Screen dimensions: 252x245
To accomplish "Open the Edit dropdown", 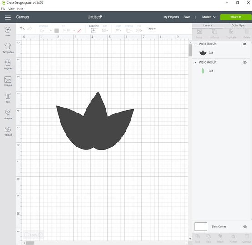I will point(105,30).
